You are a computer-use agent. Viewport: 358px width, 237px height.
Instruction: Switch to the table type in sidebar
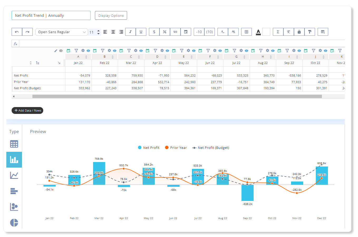point(14,144)
